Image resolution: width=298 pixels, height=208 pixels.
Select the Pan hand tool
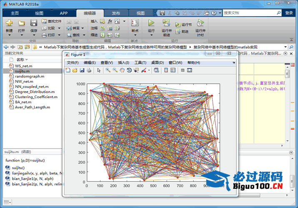tap(122, 70)
